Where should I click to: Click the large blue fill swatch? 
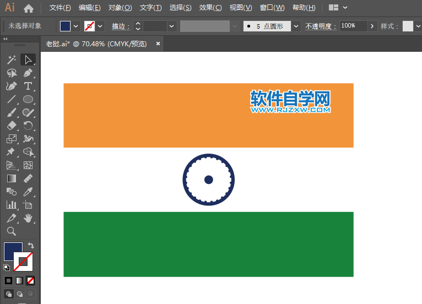(x=13, y=252)
